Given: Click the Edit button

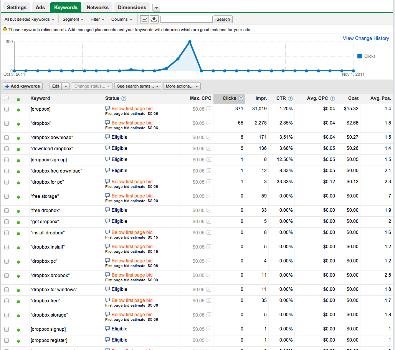Looking at the screenshot, I should 56,86.
